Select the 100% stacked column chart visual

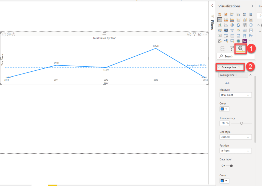(x=251, y=15)
